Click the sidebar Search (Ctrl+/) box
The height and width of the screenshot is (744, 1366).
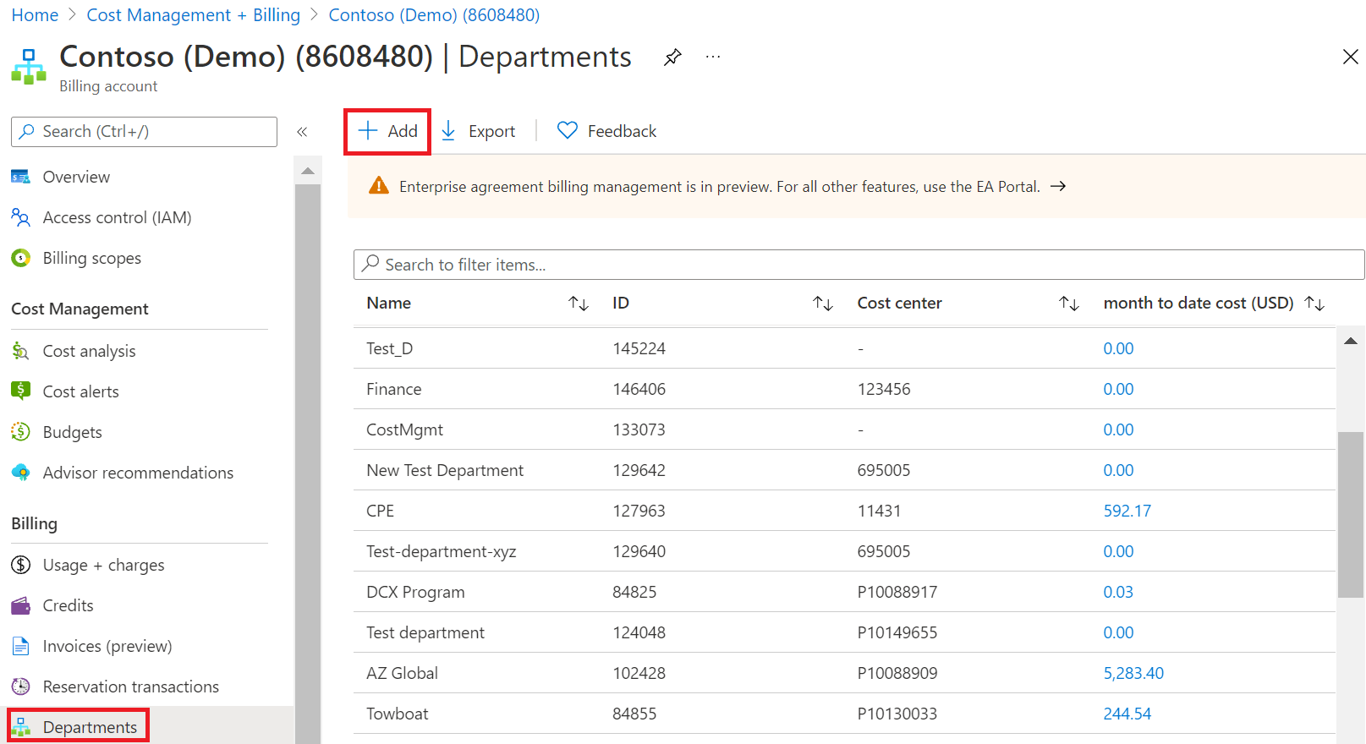[x=144, y=132]
